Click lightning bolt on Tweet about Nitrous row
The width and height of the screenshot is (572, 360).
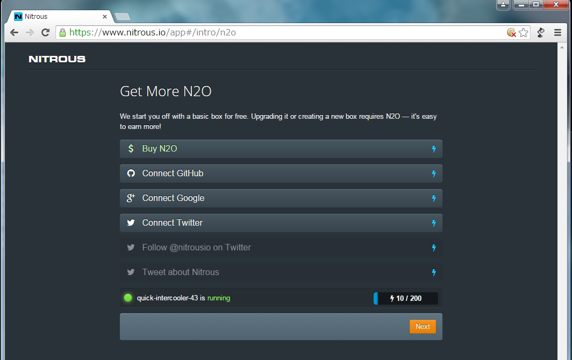coord(434,272)
